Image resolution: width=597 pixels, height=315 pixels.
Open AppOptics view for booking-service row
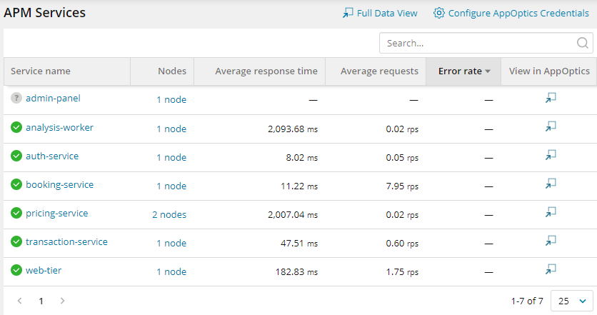point(551,184)
